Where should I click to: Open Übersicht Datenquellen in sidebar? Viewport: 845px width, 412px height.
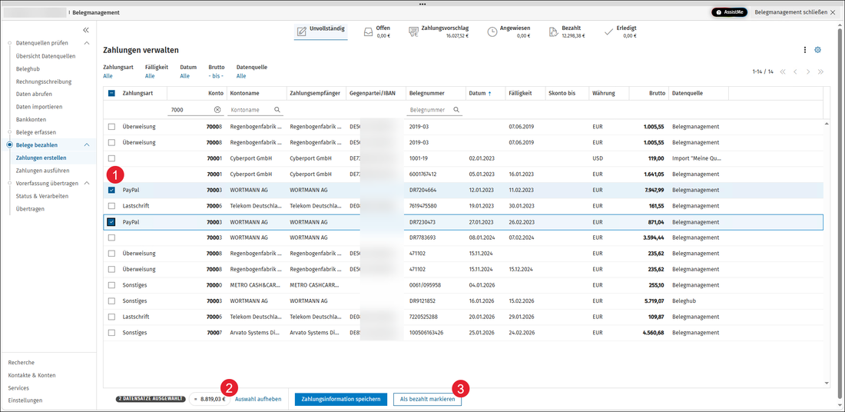coord(46,56)
